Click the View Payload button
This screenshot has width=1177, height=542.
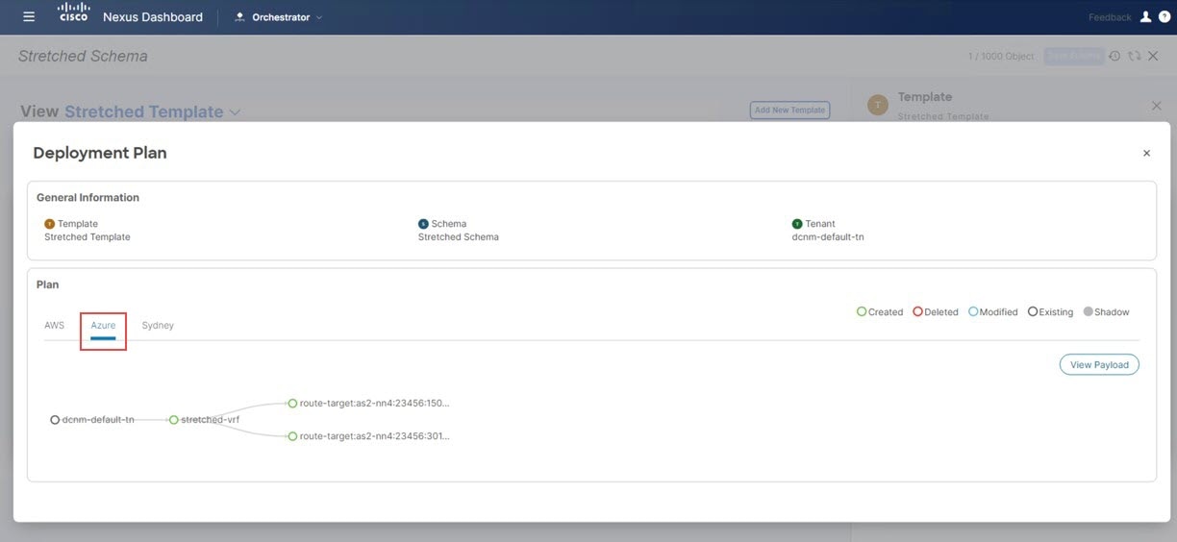click(x=1099, y=365)
